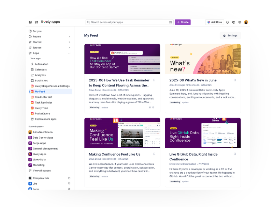Click the search bar app filter icon
This screenshot has width=274, height=207.
pyautogui.click(x=171, y=22)
